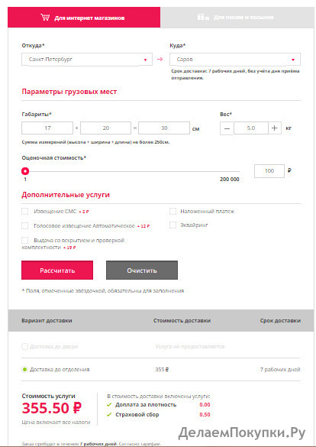The height and width of the screenshot is (447, 316).
Task: Click the arrow between origin and destination
Action: click(x=160, y=60)
